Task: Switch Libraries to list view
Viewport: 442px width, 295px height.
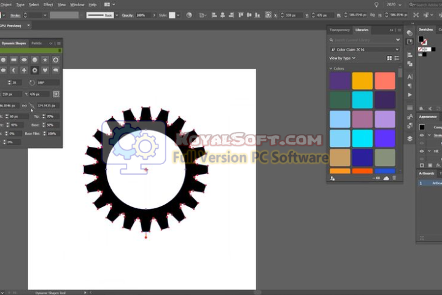Action: coord(397,58)
